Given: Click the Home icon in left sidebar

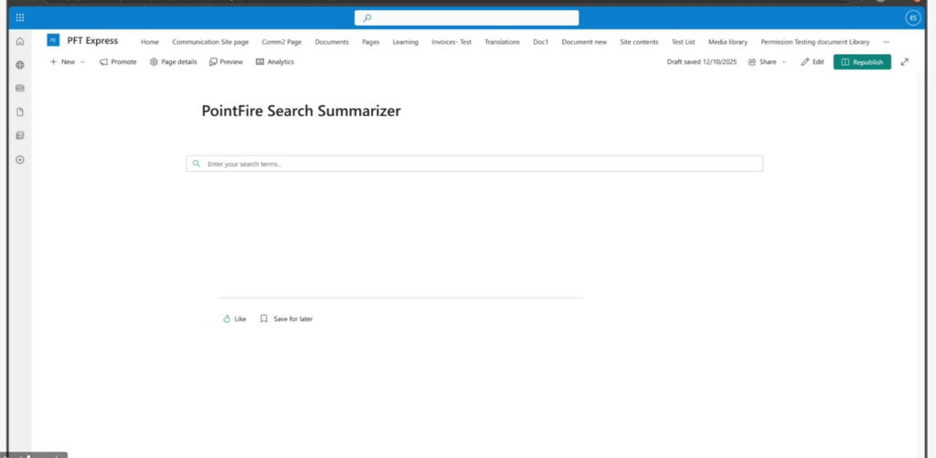Looking at the screenshot, I should tap(20, 41).
